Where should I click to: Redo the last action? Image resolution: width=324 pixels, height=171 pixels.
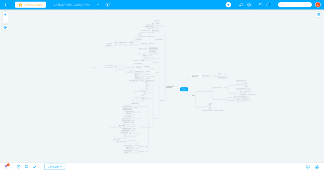coord(268,5)
